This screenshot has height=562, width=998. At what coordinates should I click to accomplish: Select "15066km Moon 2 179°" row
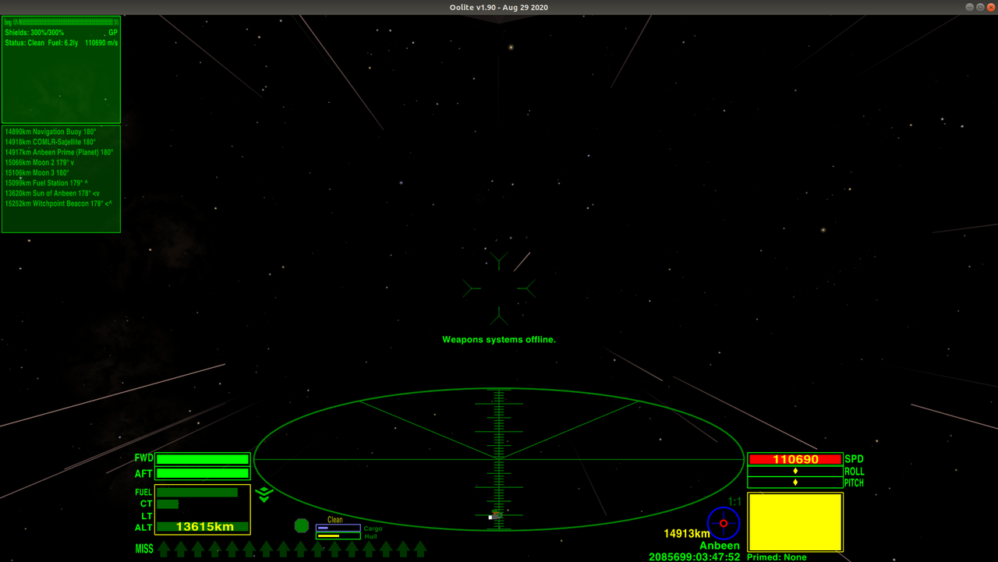(x=40, y=163)
